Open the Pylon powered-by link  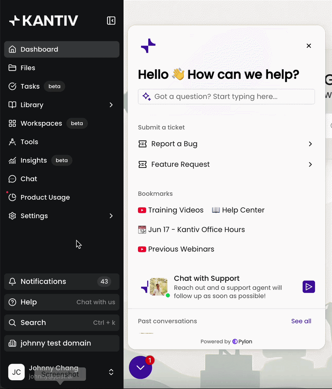click(242, 342)
